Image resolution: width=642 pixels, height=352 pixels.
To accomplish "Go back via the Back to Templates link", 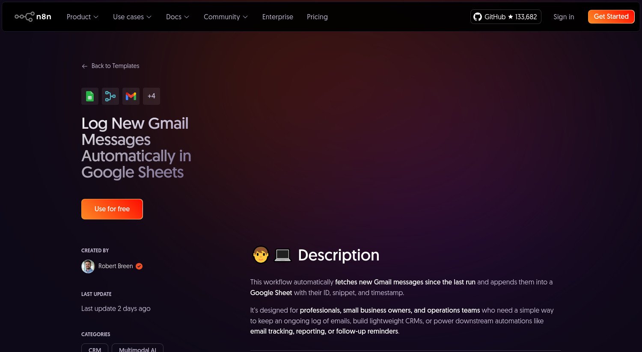I will coord(115,66).
